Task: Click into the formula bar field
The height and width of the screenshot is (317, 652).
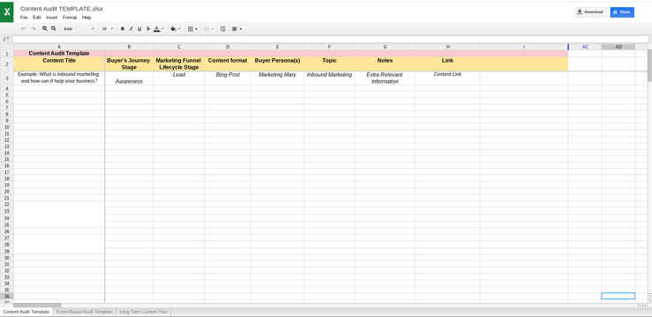Action: [330, 40]
